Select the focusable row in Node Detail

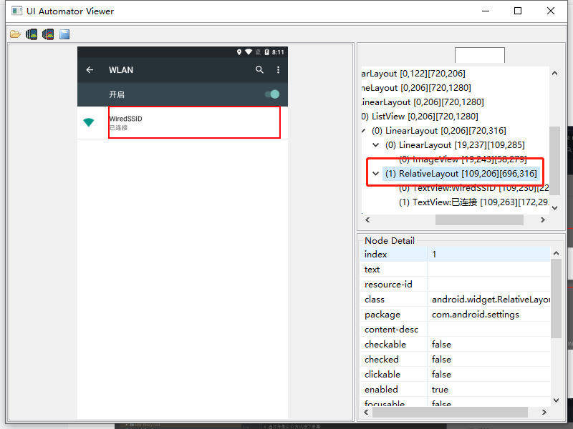tap(456, 402)
